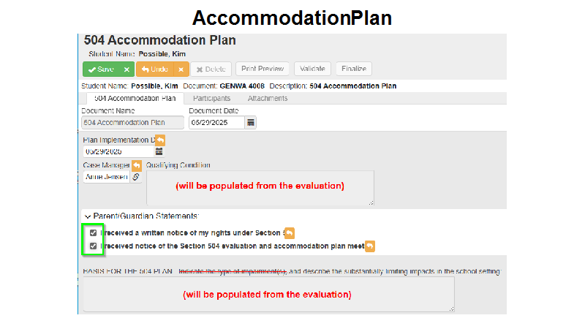Screen dimensions: 585x329
Task: Uncheck the written notice of my rights checkbox
Action: click(94, 233)
